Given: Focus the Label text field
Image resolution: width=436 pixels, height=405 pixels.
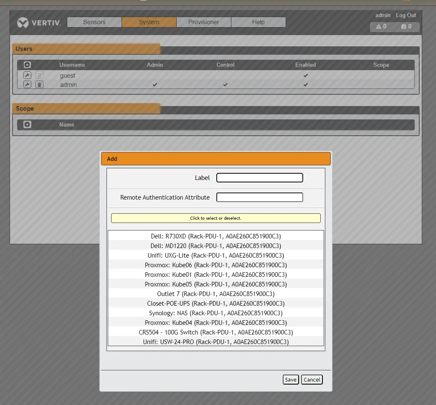Looking at the screenshot, I should click(x=259, y=178).
